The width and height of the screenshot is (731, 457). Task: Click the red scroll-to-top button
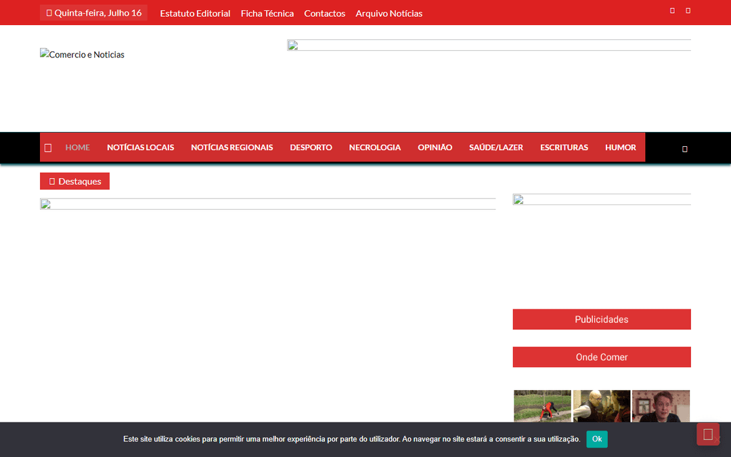click(708, 434)
